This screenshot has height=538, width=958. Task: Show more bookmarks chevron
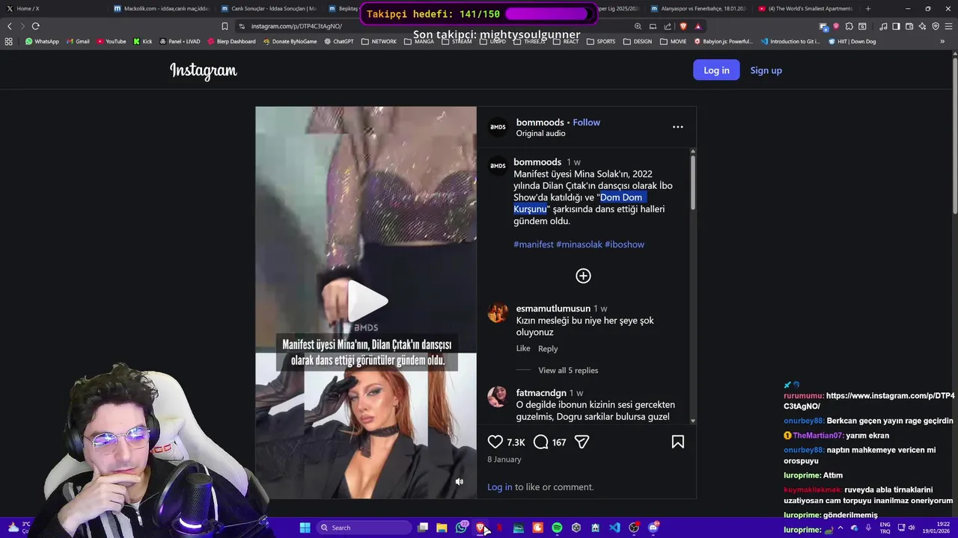point(942,41)
